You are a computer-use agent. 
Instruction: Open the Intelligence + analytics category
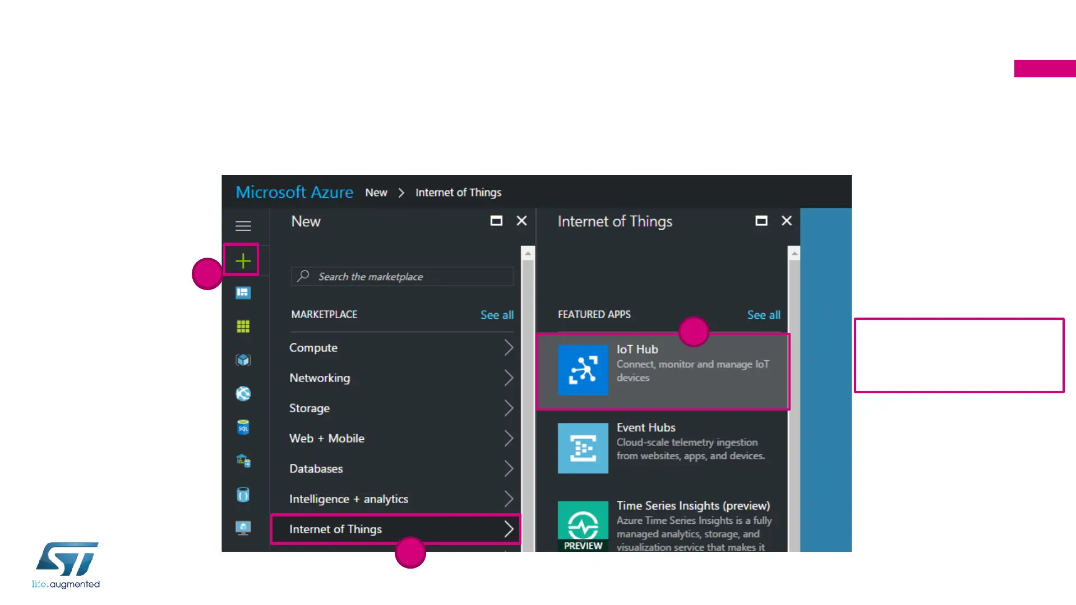point(401,499)
